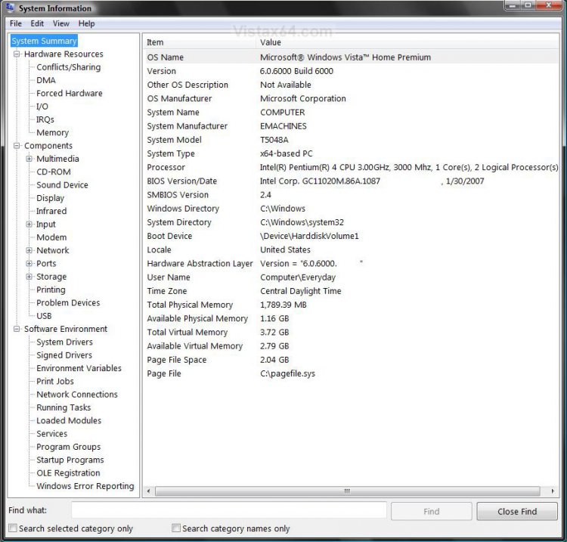The width and height of the screenshot is (567, 542).
Task: Select the DMA tree item
Action: pos(46,80)
